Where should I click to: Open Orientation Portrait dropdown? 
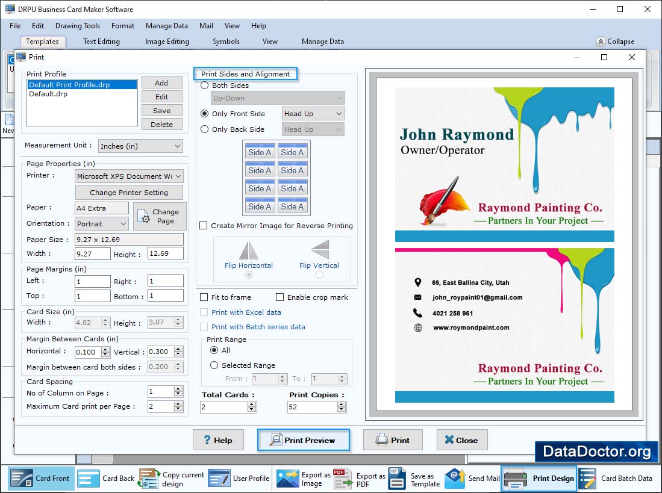(x=102, y=223)
